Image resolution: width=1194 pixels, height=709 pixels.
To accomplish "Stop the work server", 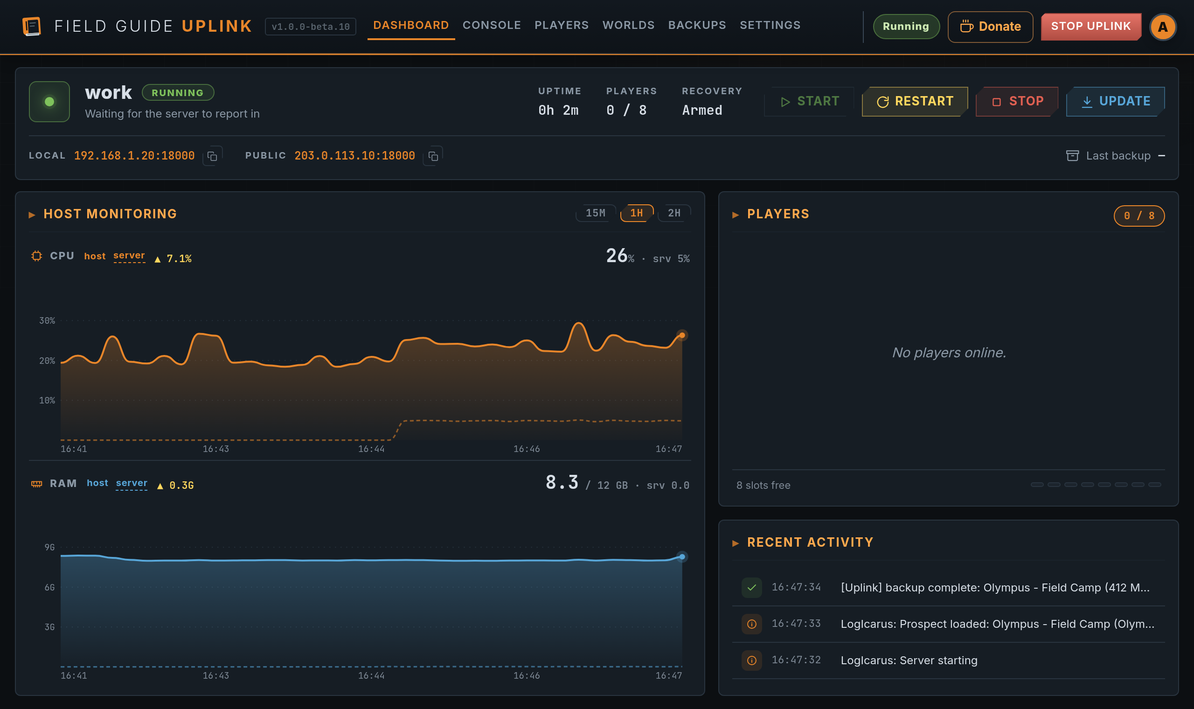I will (1017, 101).
